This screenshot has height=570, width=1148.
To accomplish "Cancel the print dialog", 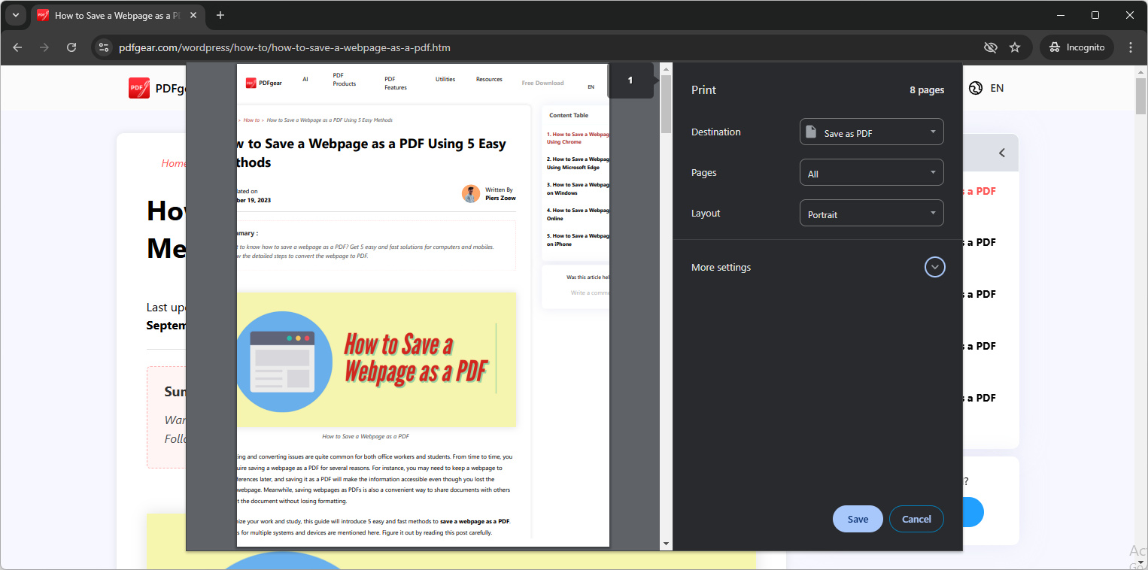I will (x=916, y=519).
